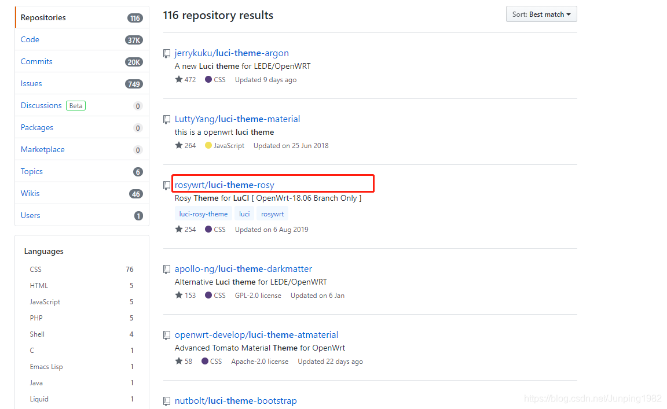This screenshot has height=409, width=667.
Task: Filter results by Java language
Action: click(81, 383)
